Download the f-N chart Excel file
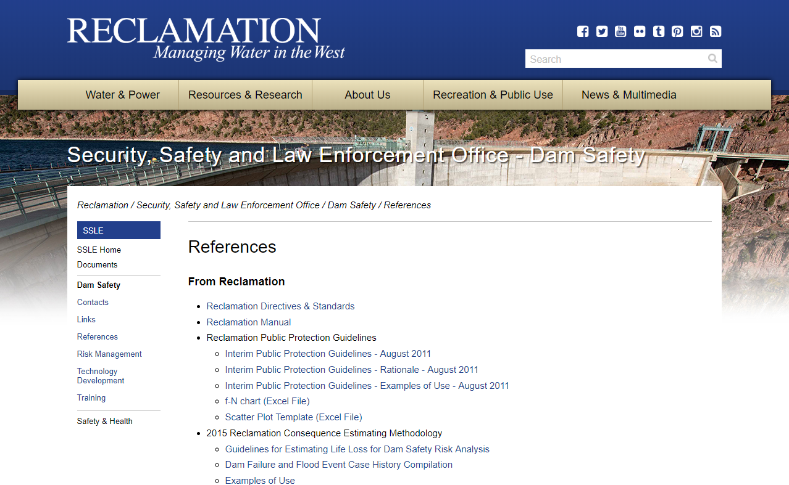 (x=267, y=401)
